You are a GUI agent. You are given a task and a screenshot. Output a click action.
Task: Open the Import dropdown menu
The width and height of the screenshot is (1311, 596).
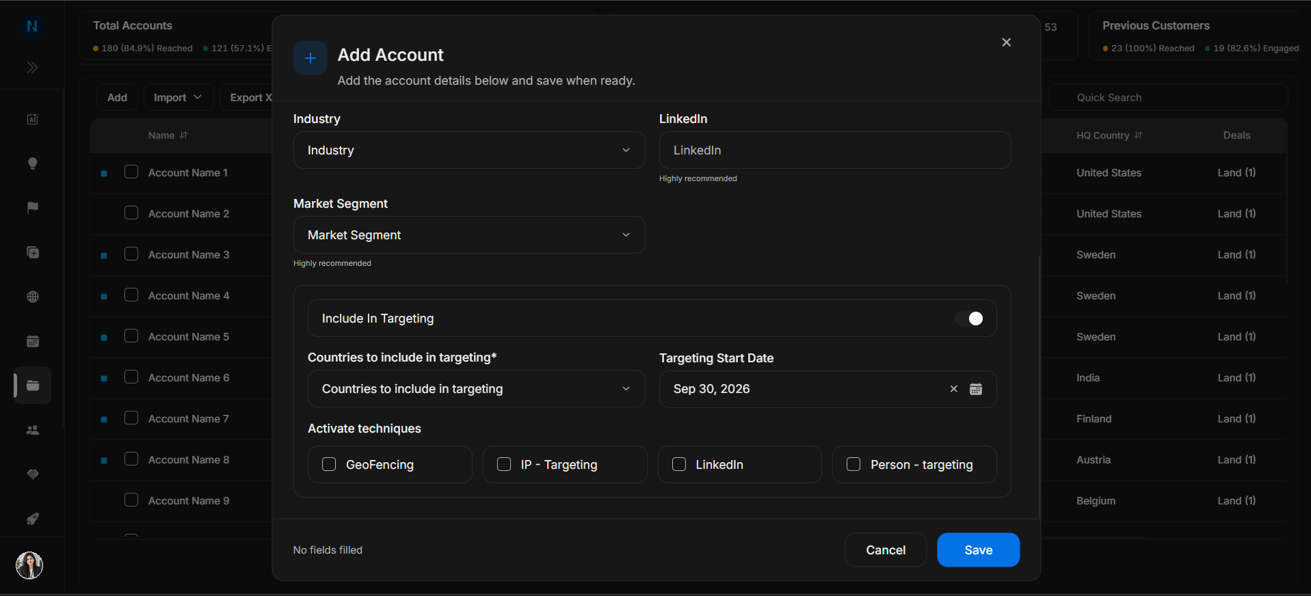click(x=178, y=98)
